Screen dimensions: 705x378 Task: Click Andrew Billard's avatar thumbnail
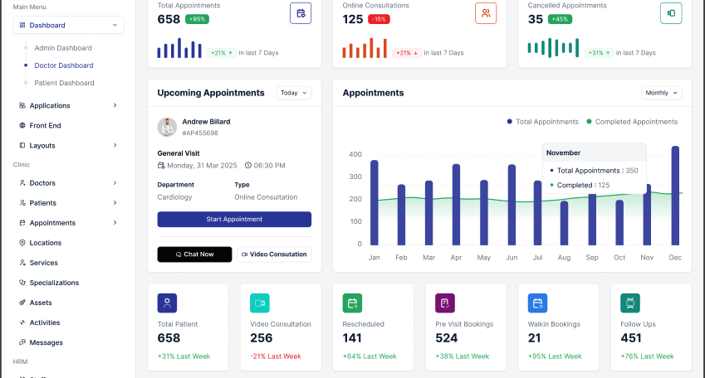coord(167,127)
